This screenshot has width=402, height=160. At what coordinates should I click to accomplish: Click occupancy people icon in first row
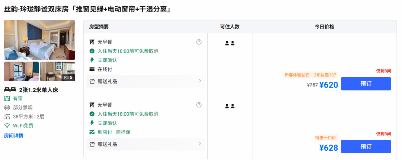coord(230,43)
